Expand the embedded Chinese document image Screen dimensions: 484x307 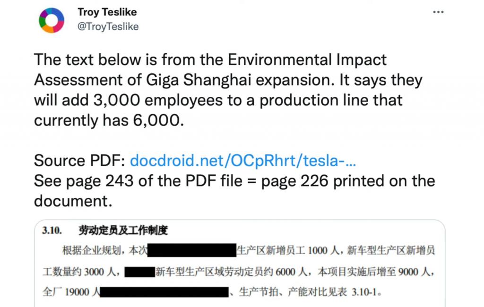pos(240,264)
